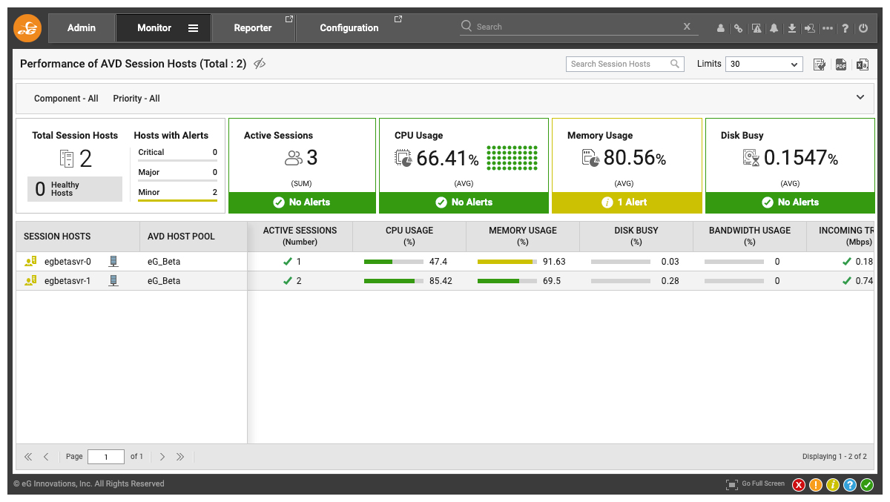Open the user profile icon
This screenshot has width=890, height=502.
(x=721, y=28)
